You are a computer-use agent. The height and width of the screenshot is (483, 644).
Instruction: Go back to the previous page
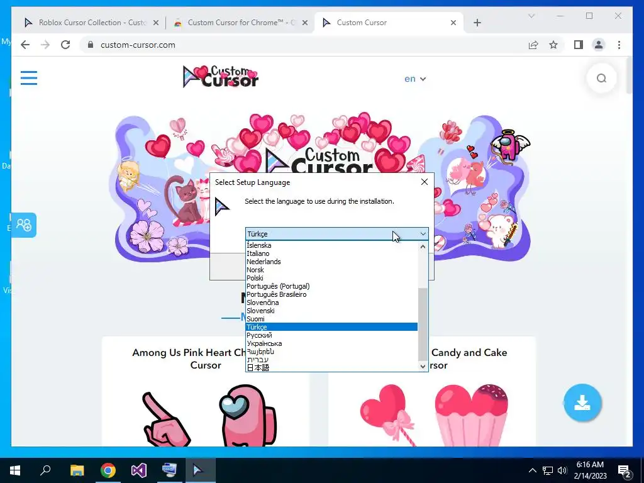(25, 45)
